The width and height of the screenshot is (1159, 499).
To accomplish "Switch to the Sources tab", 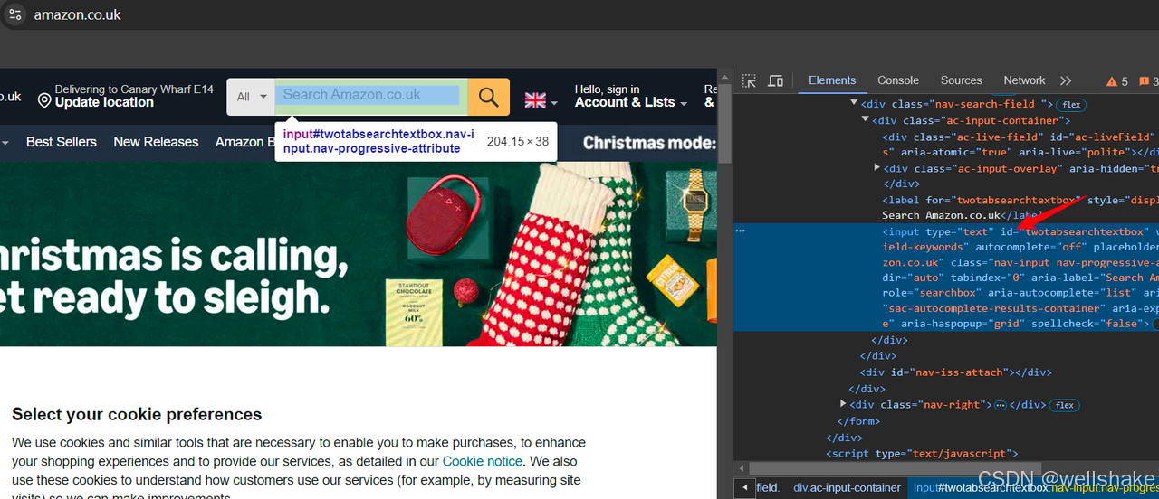I will 962,80.
